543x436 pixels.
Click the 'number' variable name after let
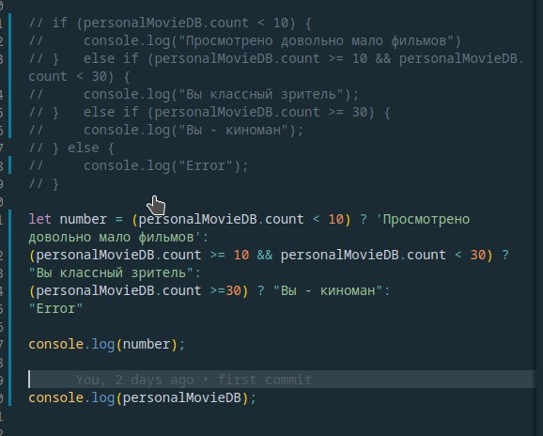[83, 219]
